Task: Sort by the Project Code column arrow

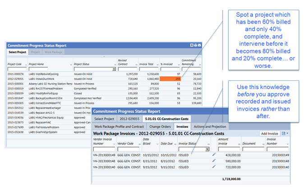Action: [x=26, y=65]
